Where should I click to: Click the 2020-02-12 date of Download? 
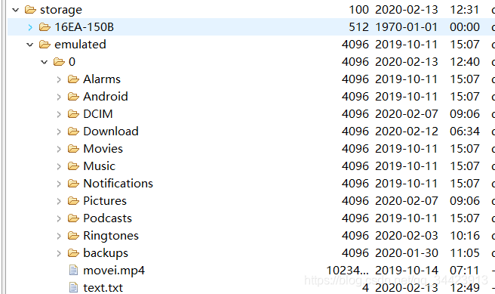pyautogui.click(x=406, y=132)
